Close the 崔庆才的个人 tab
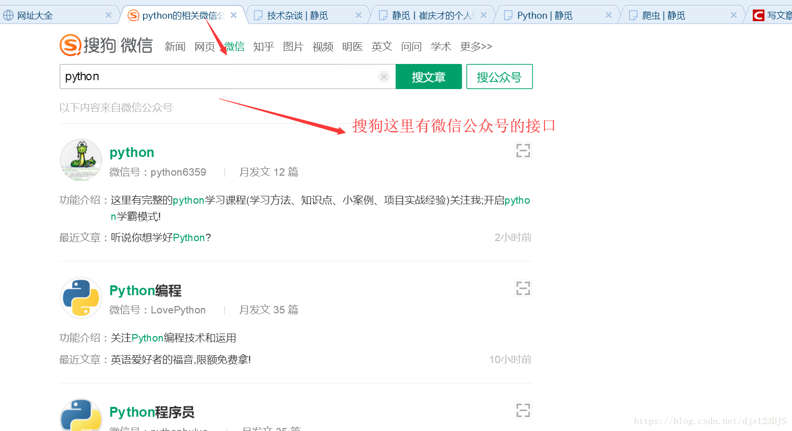This screenshot has height=431, width=792. pyautogui.click(x=483, y=15)
